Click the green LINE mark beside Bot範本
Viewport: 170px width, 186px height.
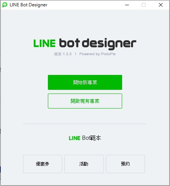pyautogui.click(x=75, y=138)
